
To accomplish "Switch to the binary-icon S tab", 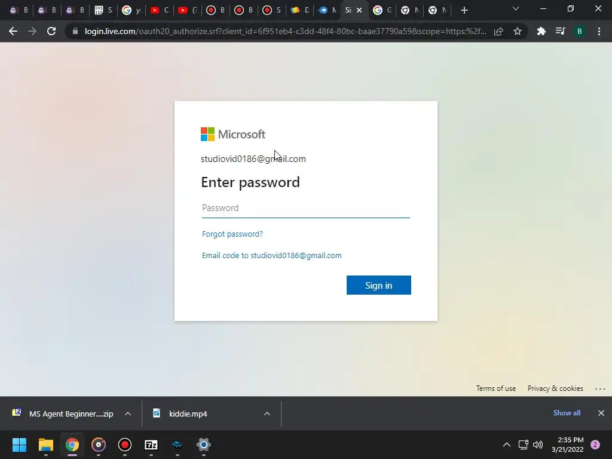I will [x=103, y=10].
